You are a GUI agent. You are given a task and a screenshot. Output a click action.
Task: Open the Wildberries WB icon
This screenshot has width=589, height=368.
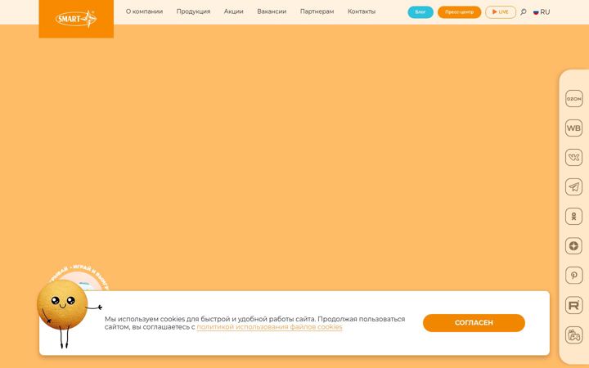573,128
